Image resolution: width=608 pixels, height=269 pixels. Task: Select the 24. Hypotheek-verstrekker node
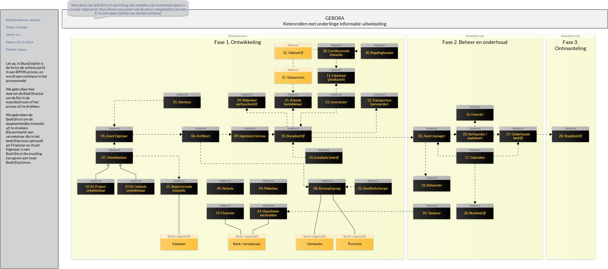click(268, 211)
